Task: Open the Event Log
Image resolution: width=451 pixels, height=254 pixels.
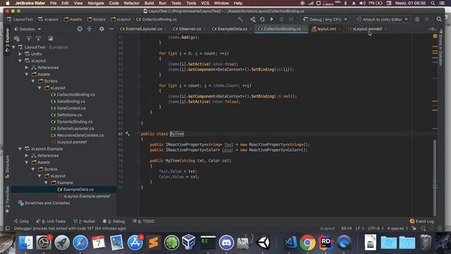Action: click(x=421, y=221)
